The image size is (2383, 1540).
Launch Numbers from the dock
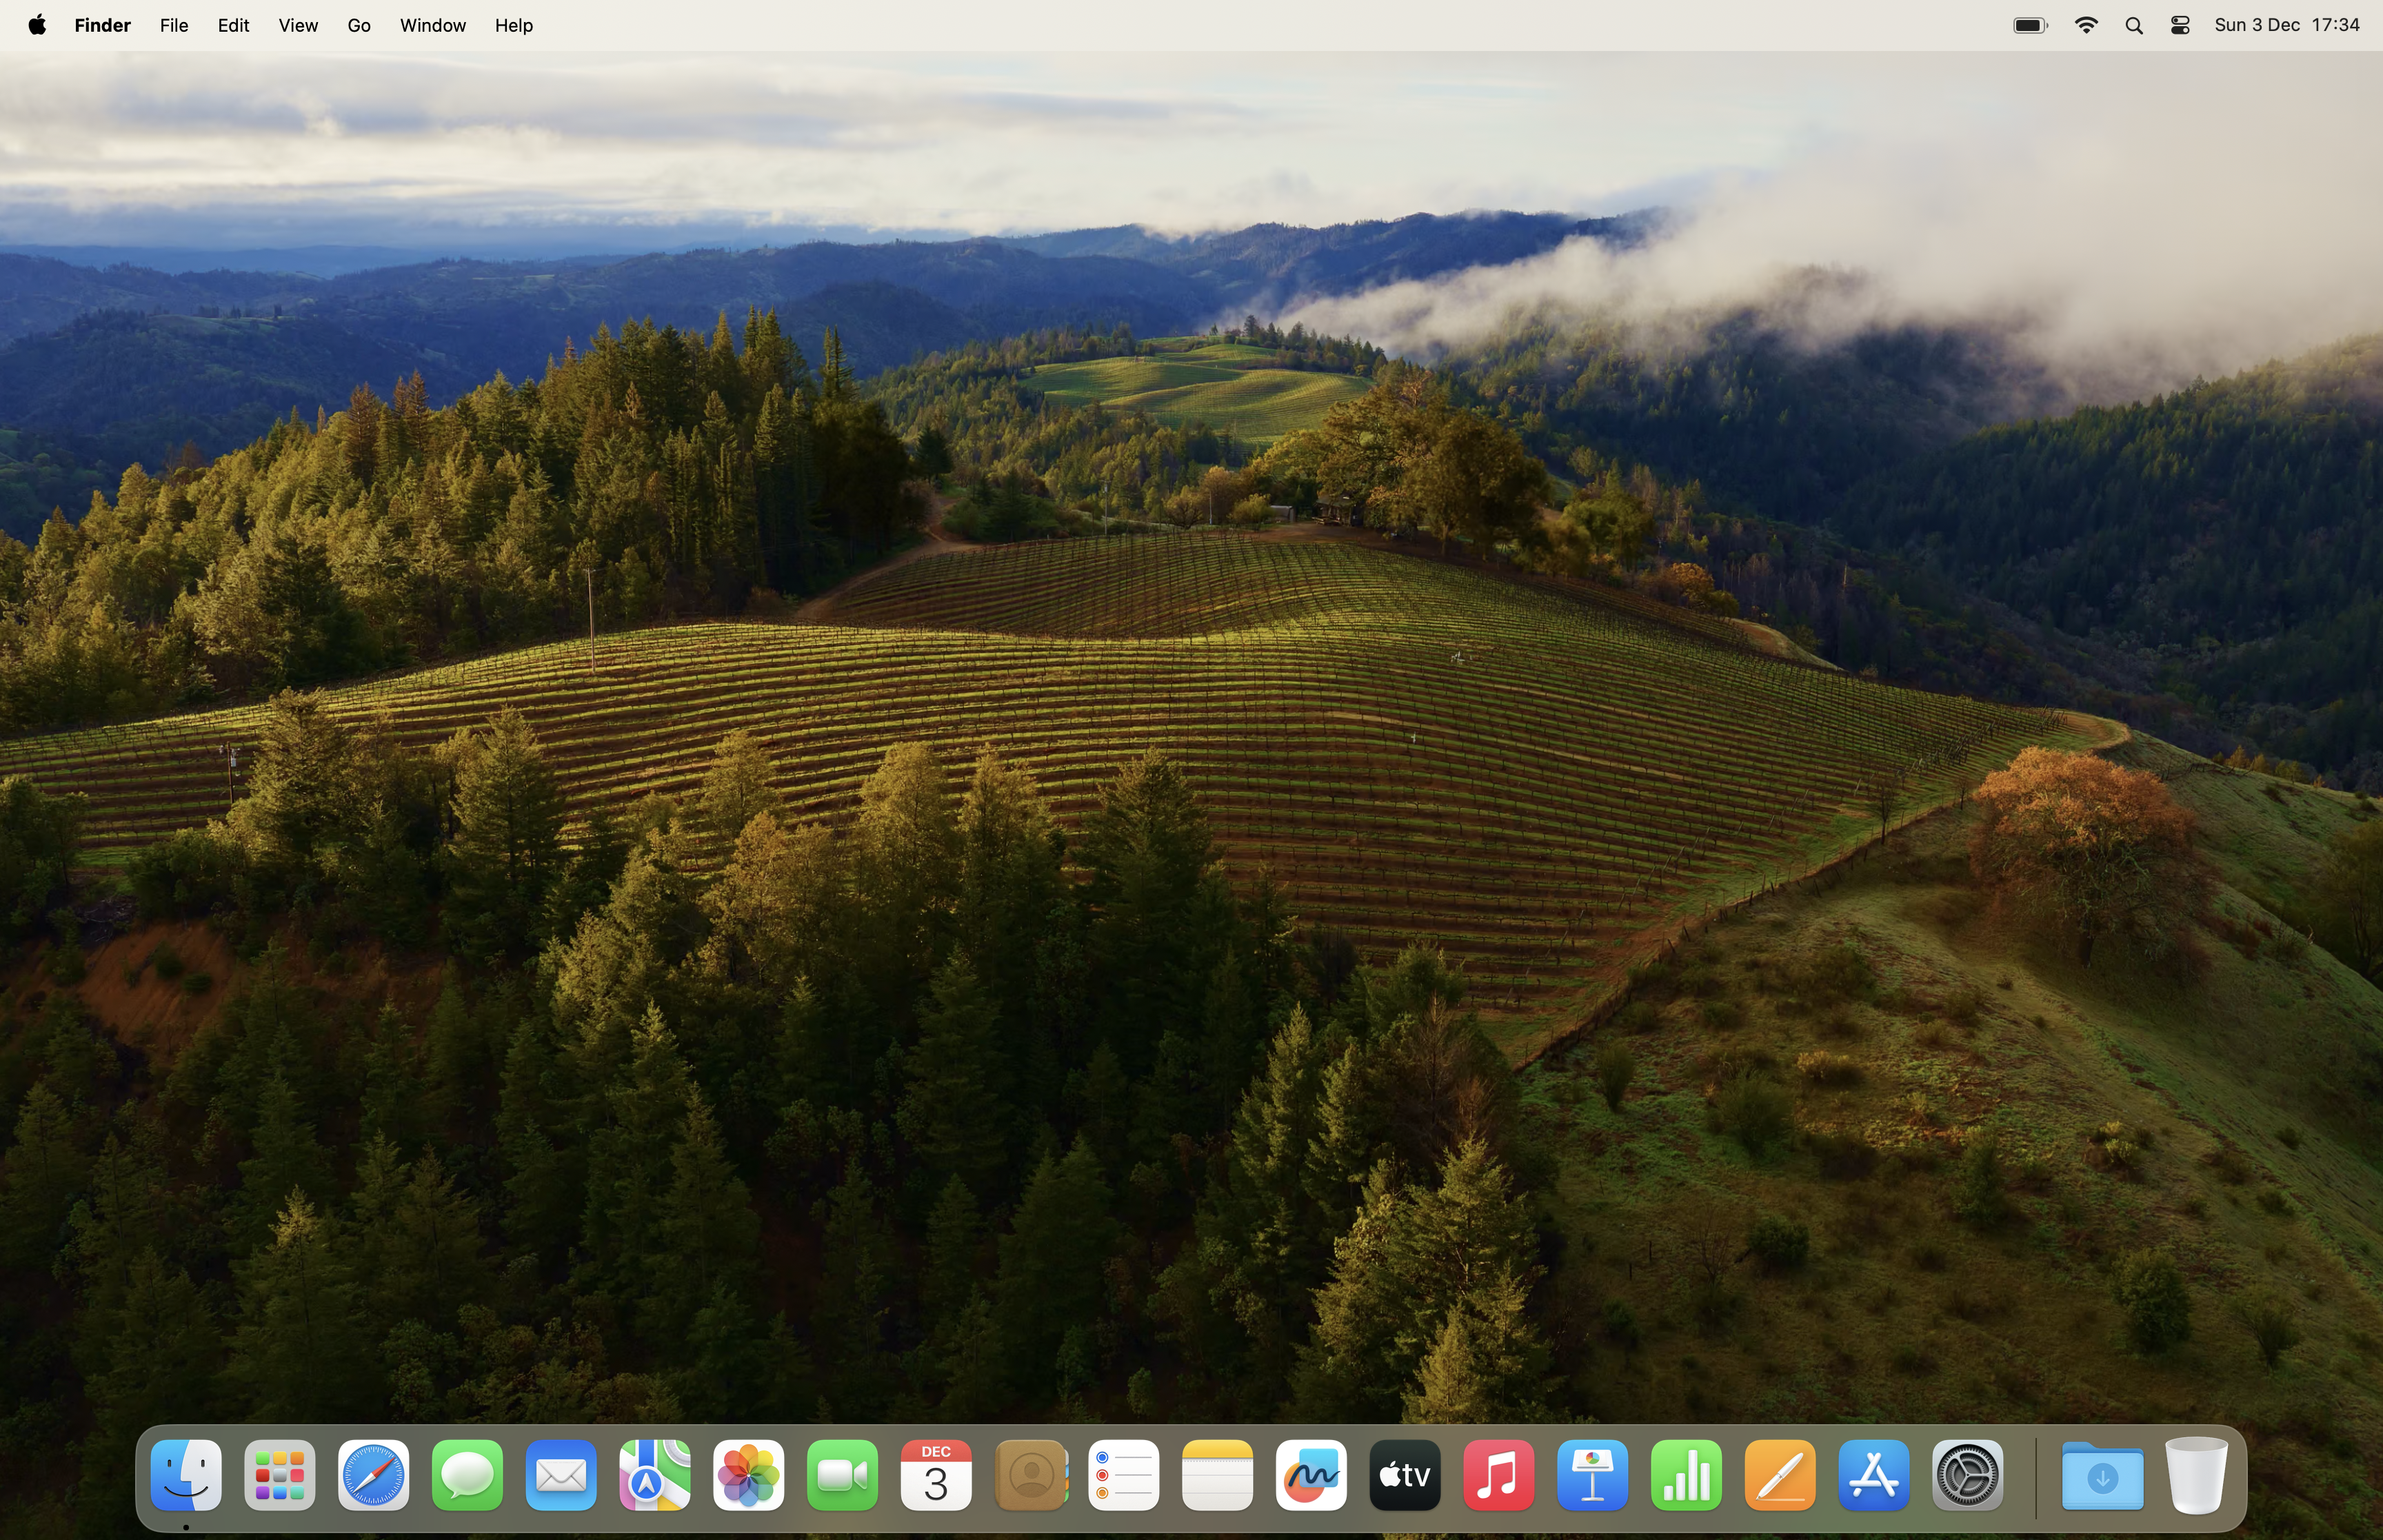point(1686,1476)
